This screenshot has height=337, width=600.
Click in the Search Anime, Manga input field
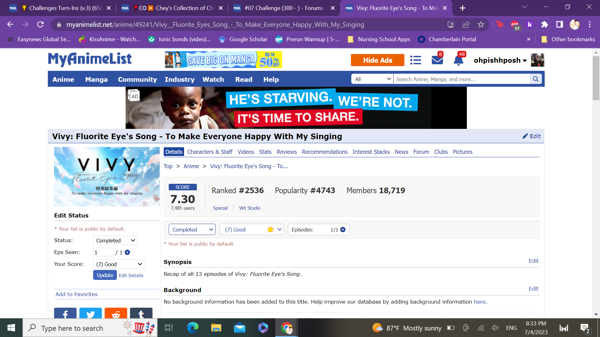[x=462, y=79]
